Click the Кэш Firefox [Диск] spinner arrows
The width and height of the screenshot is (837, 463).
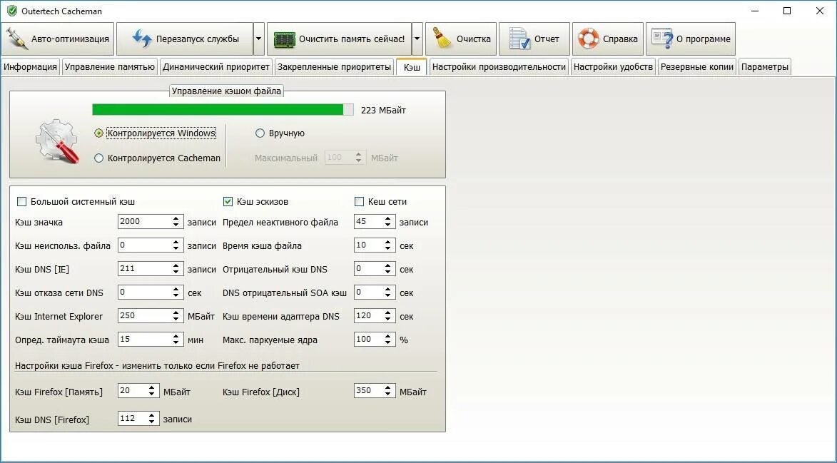coord(388,392)
